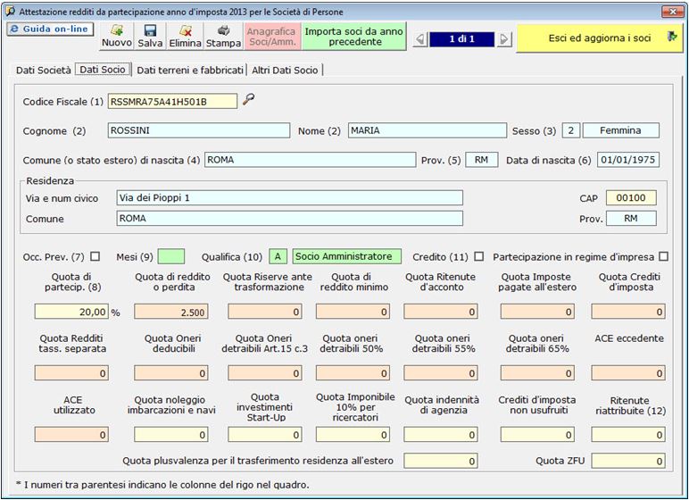Click Via e num civico field
Viewport: 689px width, 500px height.
289,198
